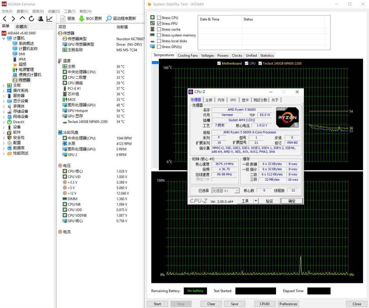Image resolution: width=369 pixels, height=308 pixels.
Task: Open the 工具(T) menu in AIDA64
Action: coord(70,11)
